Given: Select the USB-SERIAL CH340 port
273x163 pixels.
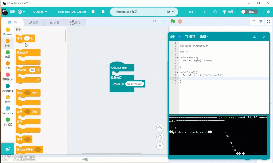Looking at the screenshot, I should pos(73,12).
